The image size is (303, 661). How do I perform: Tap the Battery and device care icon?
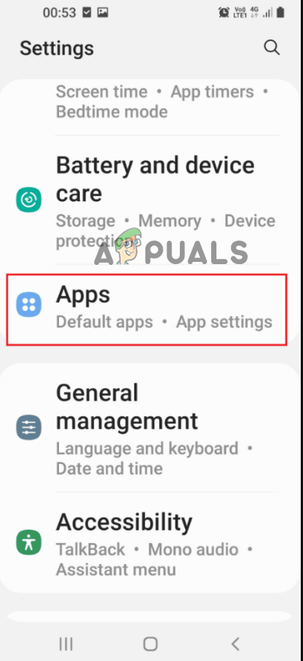28,200
